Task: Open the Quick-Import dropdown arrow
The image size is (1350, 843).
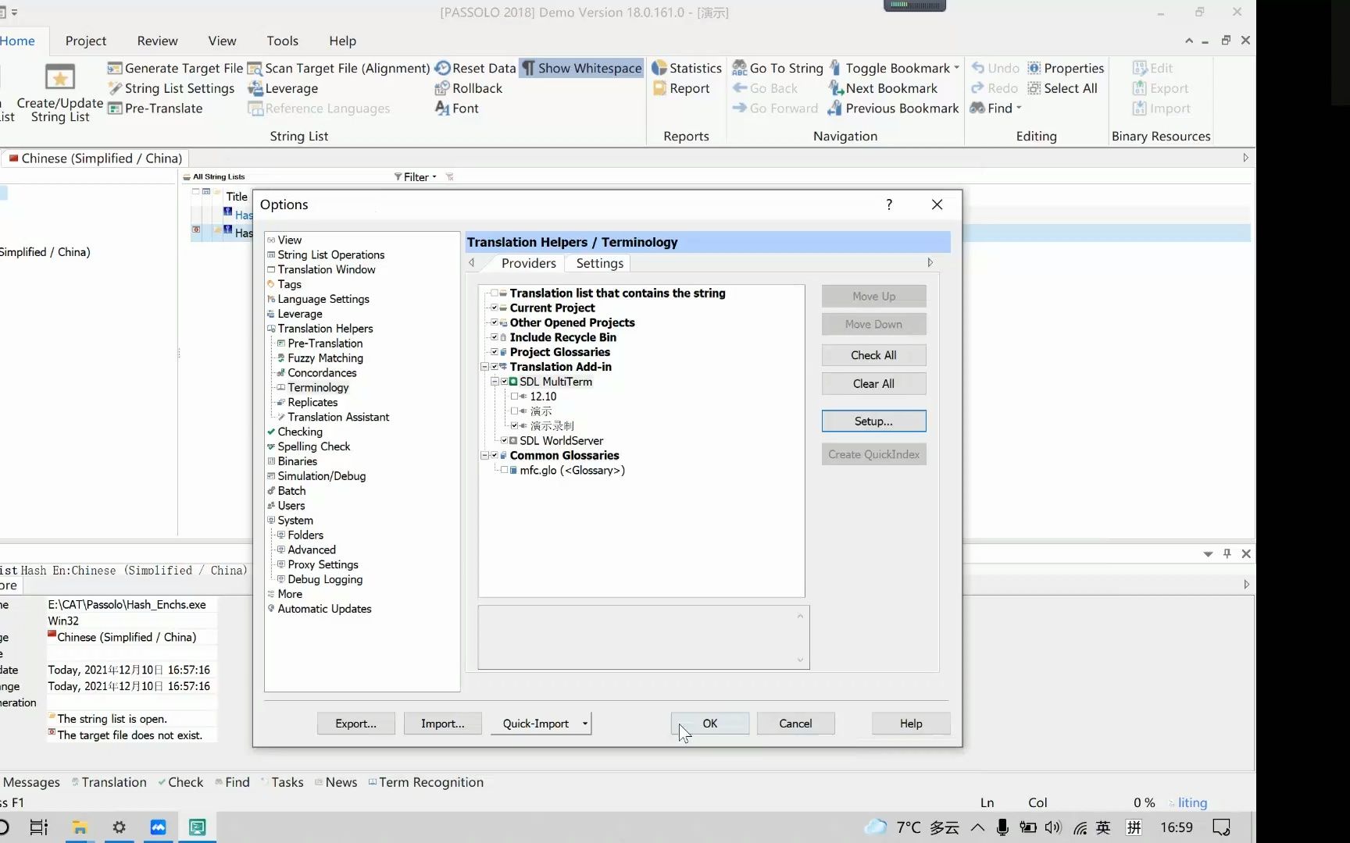Action: [584, 724]
